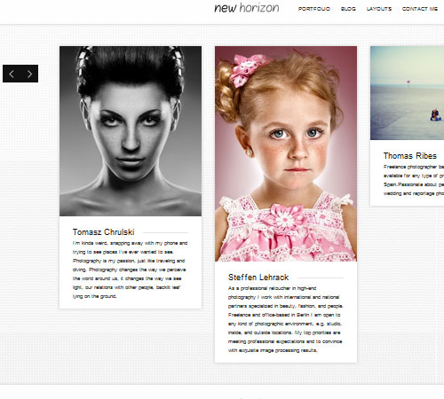Select Steffen Lehrack bio starting "As a professional retoucher"

click(x=285, y=319)
